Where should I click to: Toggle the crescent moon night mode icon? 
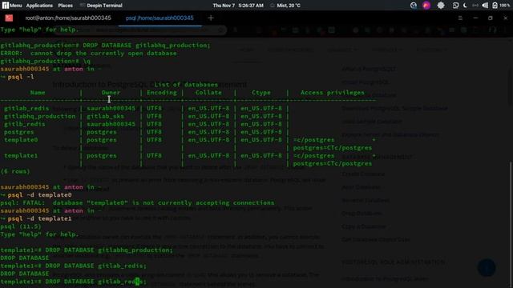[465, 6]
